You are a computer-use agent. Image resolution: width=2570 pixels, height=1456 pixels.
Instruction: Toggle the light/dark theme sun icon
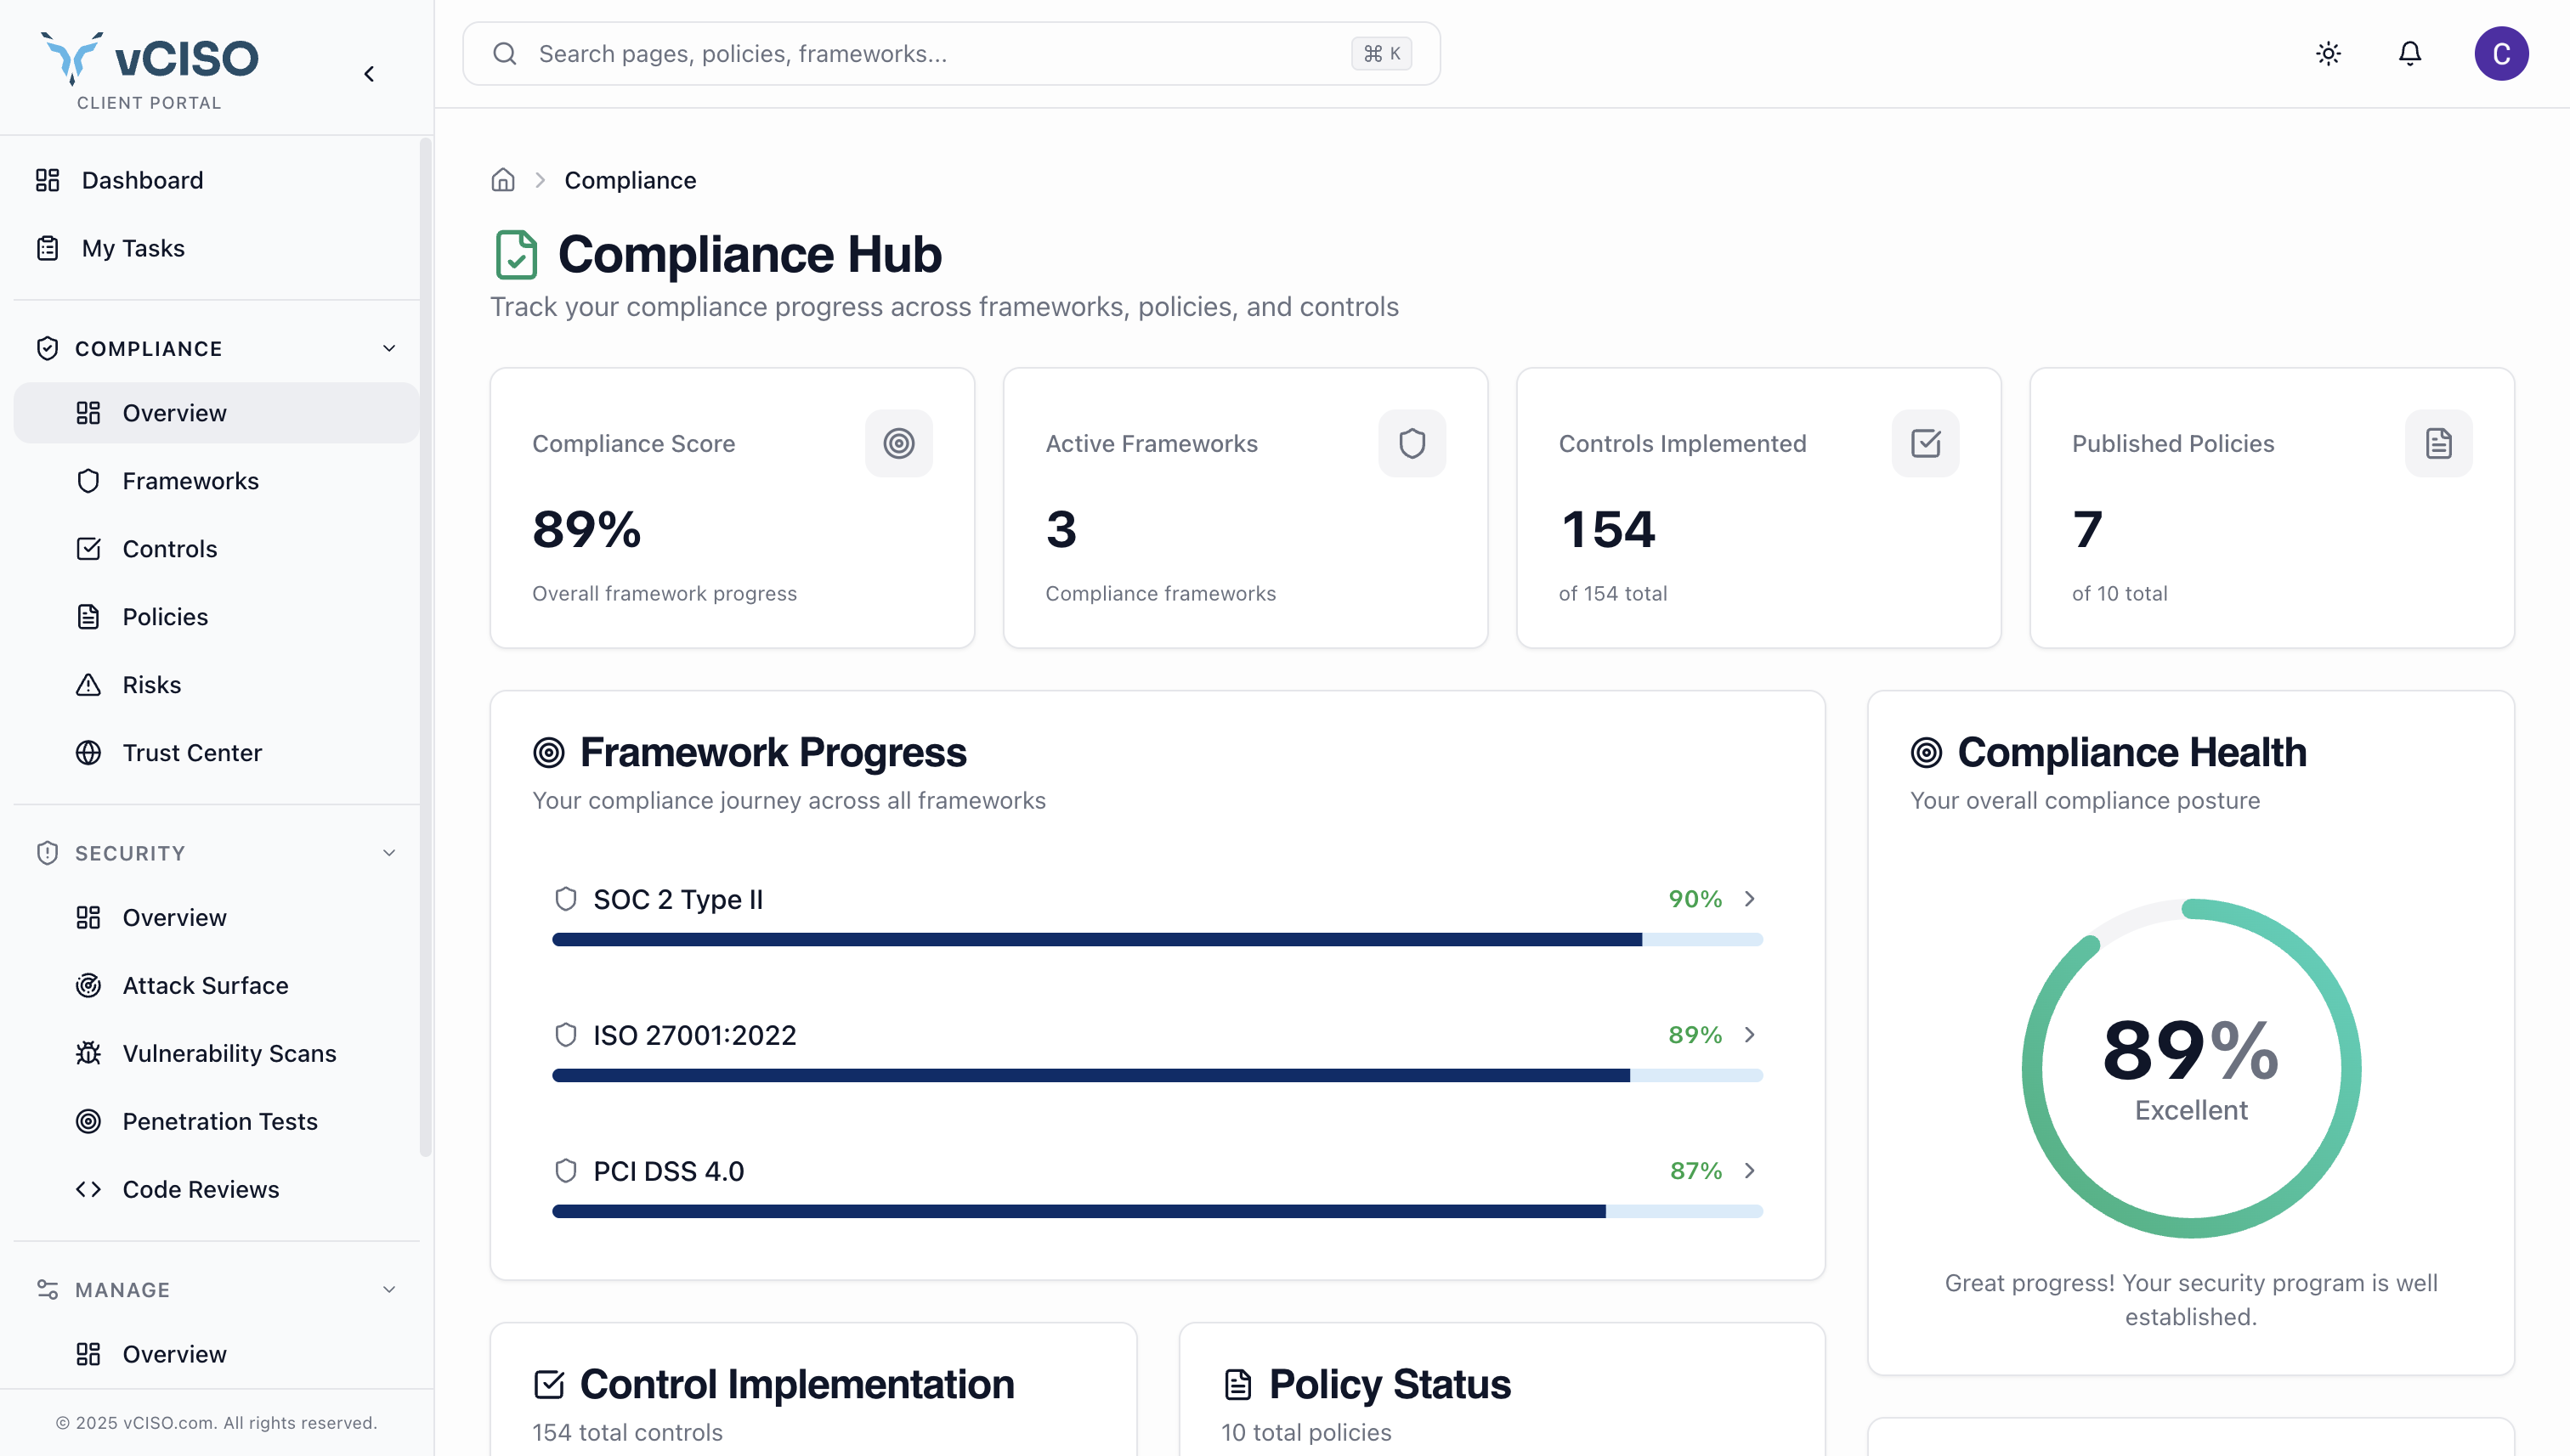(2328, 53)
